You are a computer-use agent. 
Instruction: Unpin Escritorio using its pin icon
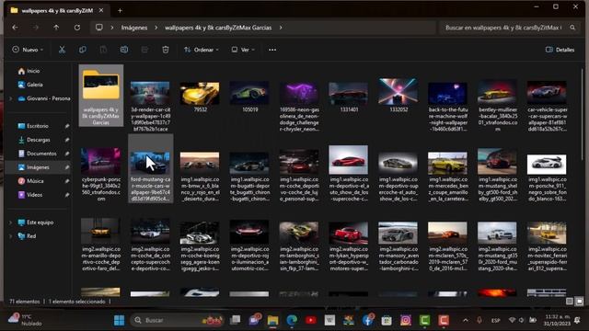point(67,126)
